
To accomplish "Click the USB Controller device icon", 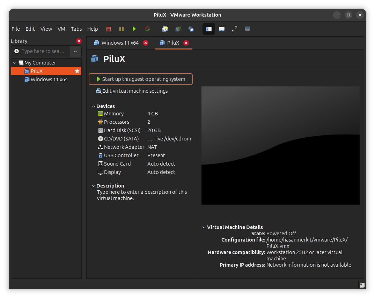I will (x=101, y=155).
